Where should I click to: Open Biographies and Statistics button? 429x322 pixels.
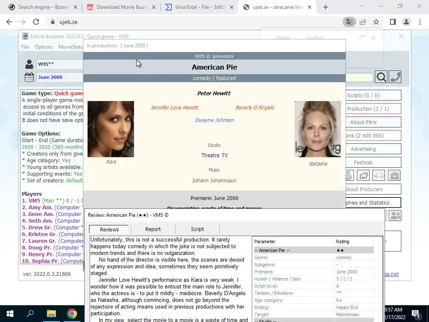coord(373,203)
